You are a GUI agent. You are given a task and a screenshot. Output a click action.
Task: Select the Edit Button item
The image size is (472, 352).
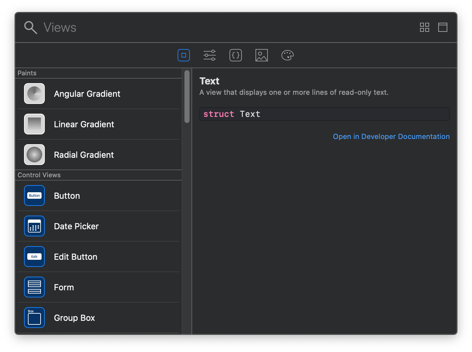coord(76,257)
